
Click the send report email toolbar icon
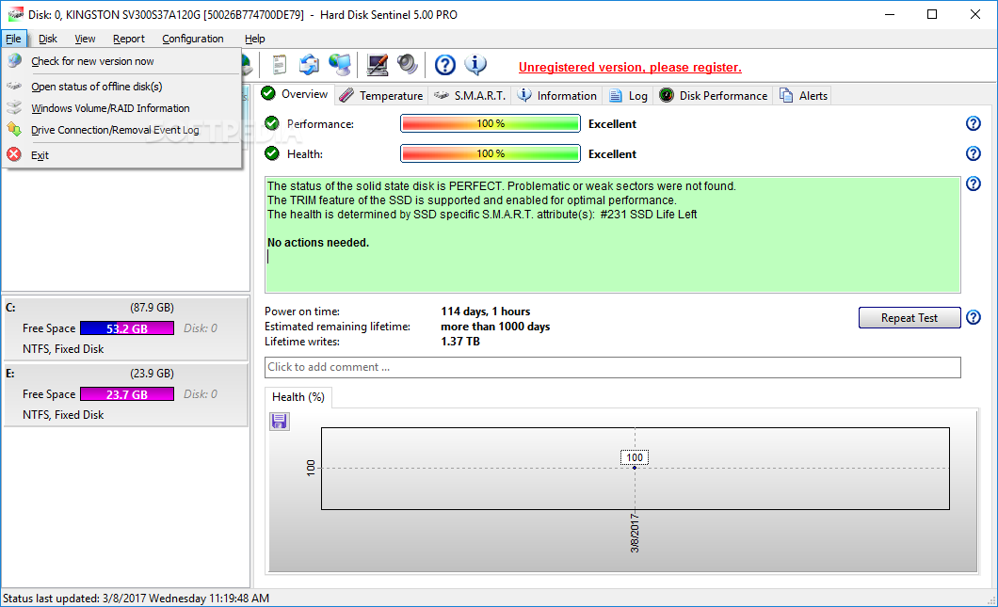pyautogui.click(x=310, y=64)
